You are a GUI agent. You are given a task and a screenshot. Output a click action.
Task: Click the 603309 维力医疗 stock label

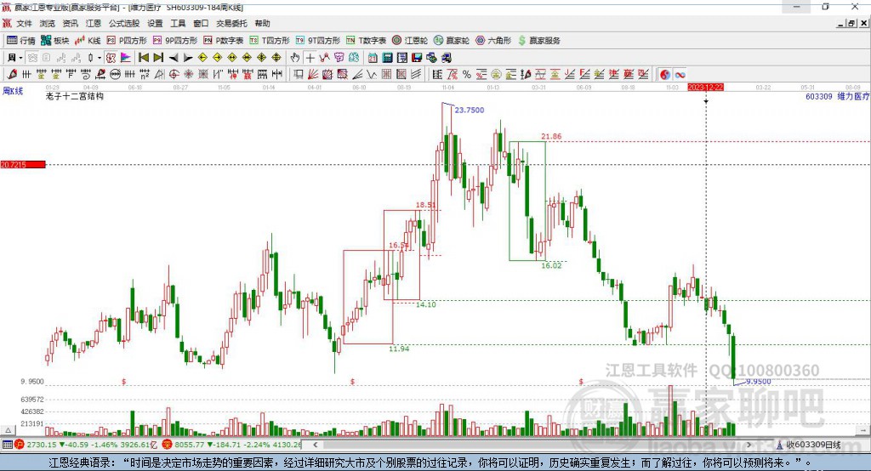(837, 97)
